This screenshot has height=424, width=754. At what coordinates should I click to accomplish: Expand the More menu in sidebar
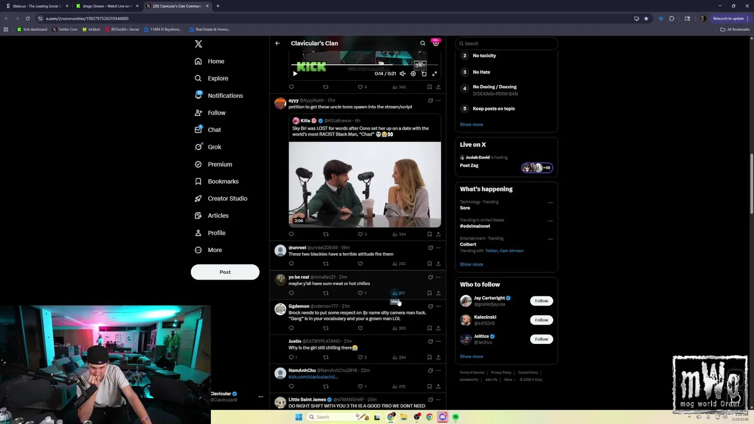[x=208, y=250]
